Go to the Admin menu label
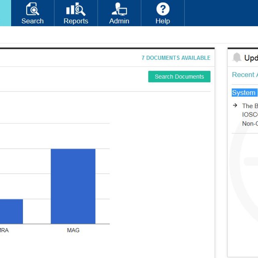Screen dimensions: 258x258 [119, 21]
